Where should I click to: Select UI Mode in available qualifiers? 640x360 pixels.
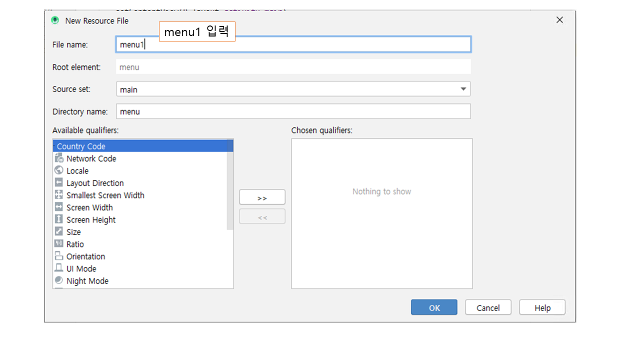point(81,268)
